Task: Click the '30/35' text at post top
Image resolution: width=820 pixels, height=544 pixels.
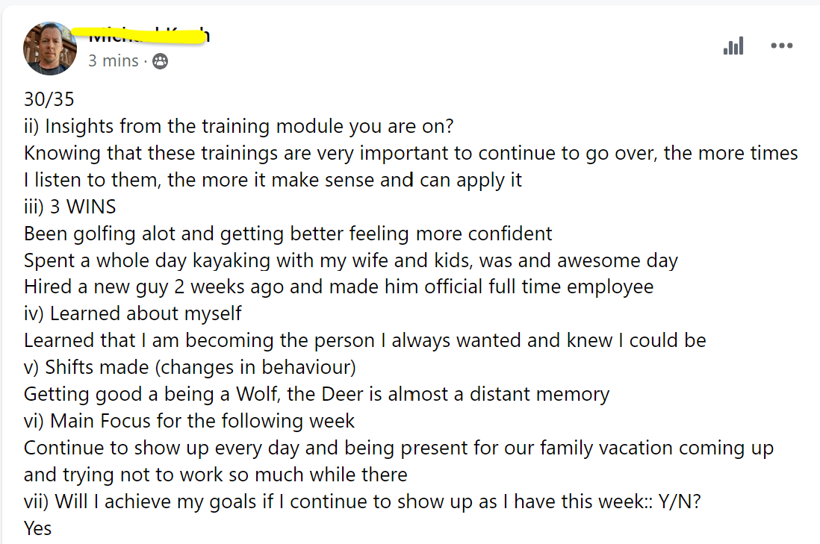Action: point(49,99)
